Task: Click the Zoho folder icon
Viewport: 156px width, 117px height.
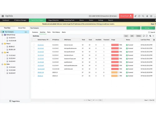Action: tap(5, 64)
